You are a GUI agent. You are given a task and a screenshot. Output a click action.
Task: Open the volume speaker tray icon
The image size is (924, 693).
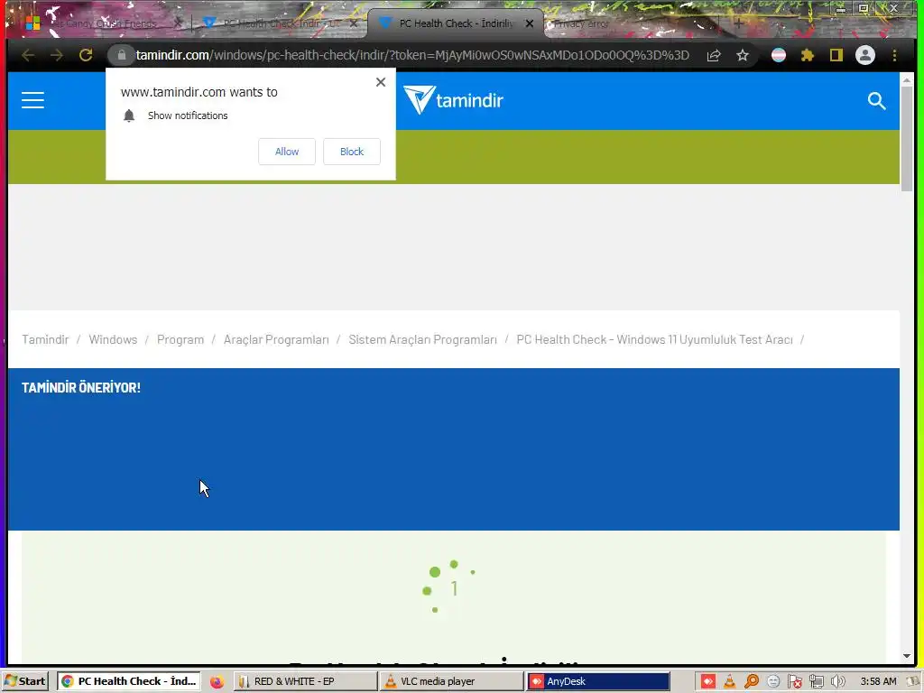pos(837,682)
